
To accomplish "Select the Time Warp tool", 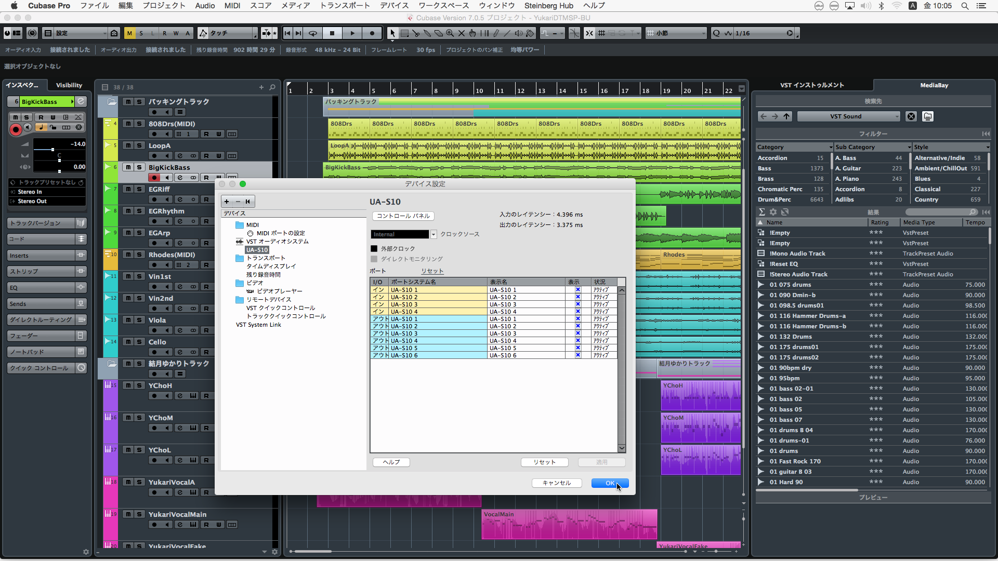I will (x=484, y=33).
